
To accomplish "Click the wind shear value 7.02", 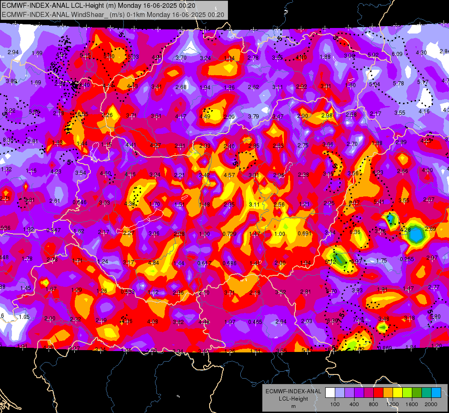I will click(x=359, y=349).
